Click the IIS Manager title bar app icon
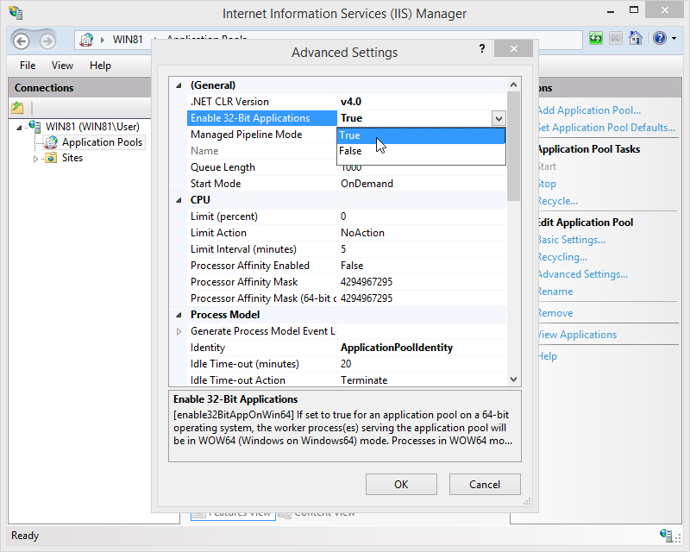Screen dimensions: 690x552 click(16, 13)
